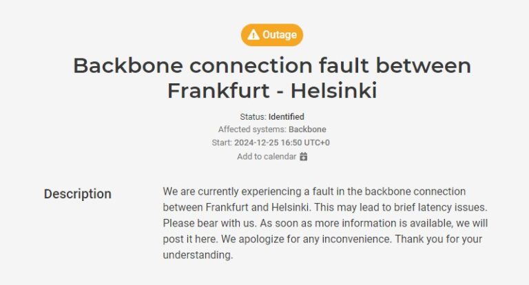The image size is (529, 285).
Task: Click the Backbone affected system value
Action: [x=307, y=129]
